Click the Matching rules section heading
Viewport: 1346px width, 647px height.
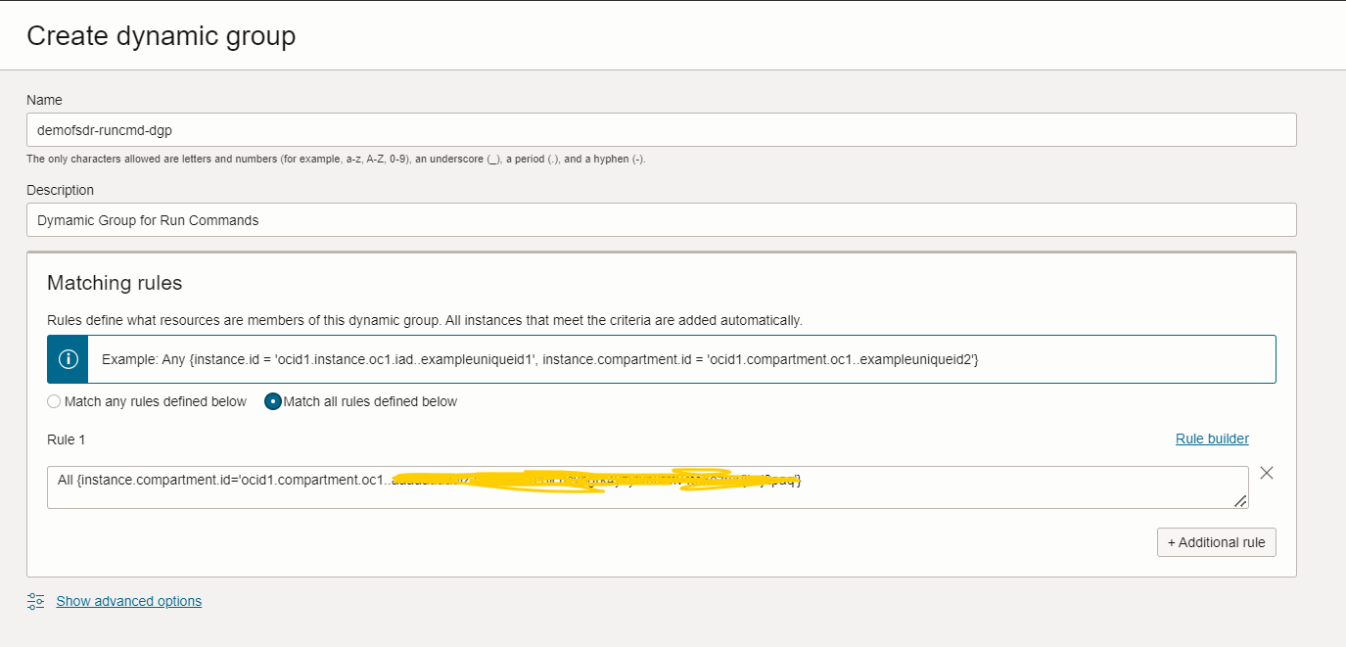pos(114,283)
